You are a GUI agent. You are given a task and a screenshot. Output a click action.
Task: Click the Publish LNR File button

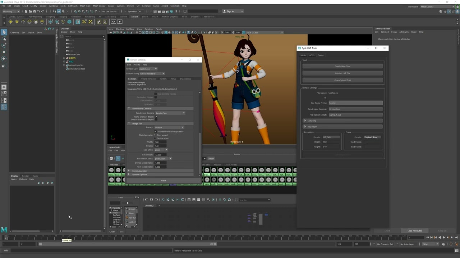pyautogui.click(x=342, y=73)
